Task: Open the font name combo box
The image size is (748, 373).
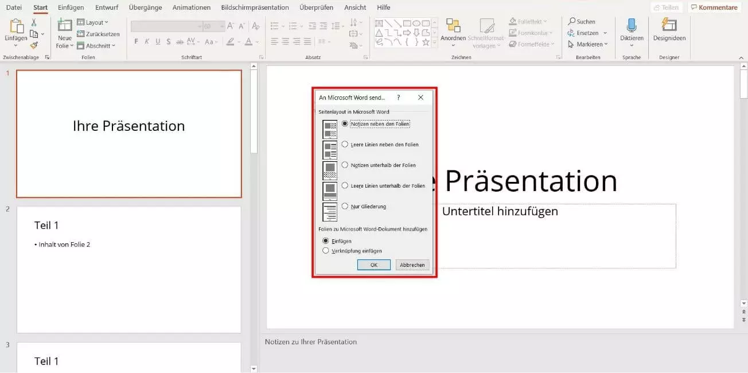Action: click(x=166, y=26)
